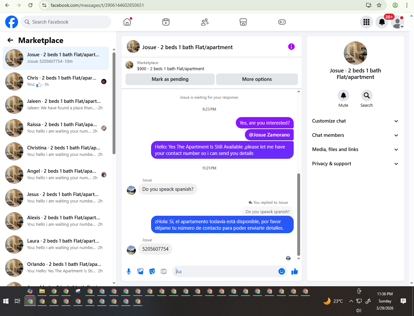Open the Reels video icon
The height and width of the screenshot is (316, 414).
(x=166, y=22)
